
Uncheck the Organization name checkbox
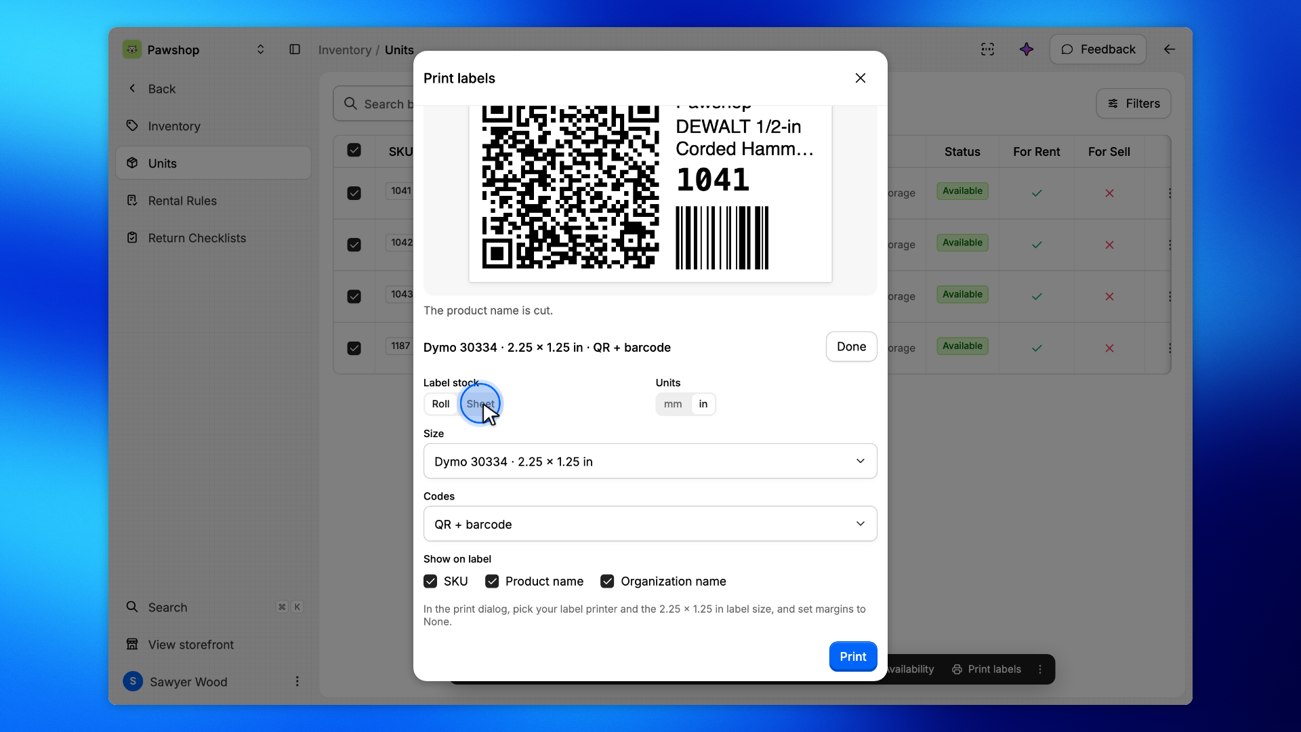point(607,582)
